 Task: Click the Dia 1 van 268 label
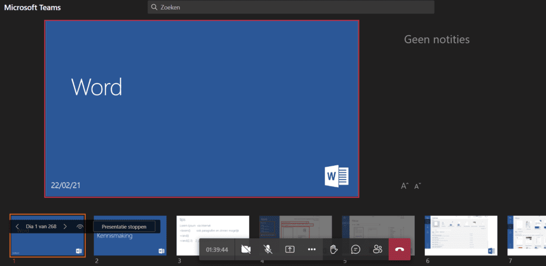[41, 227]
